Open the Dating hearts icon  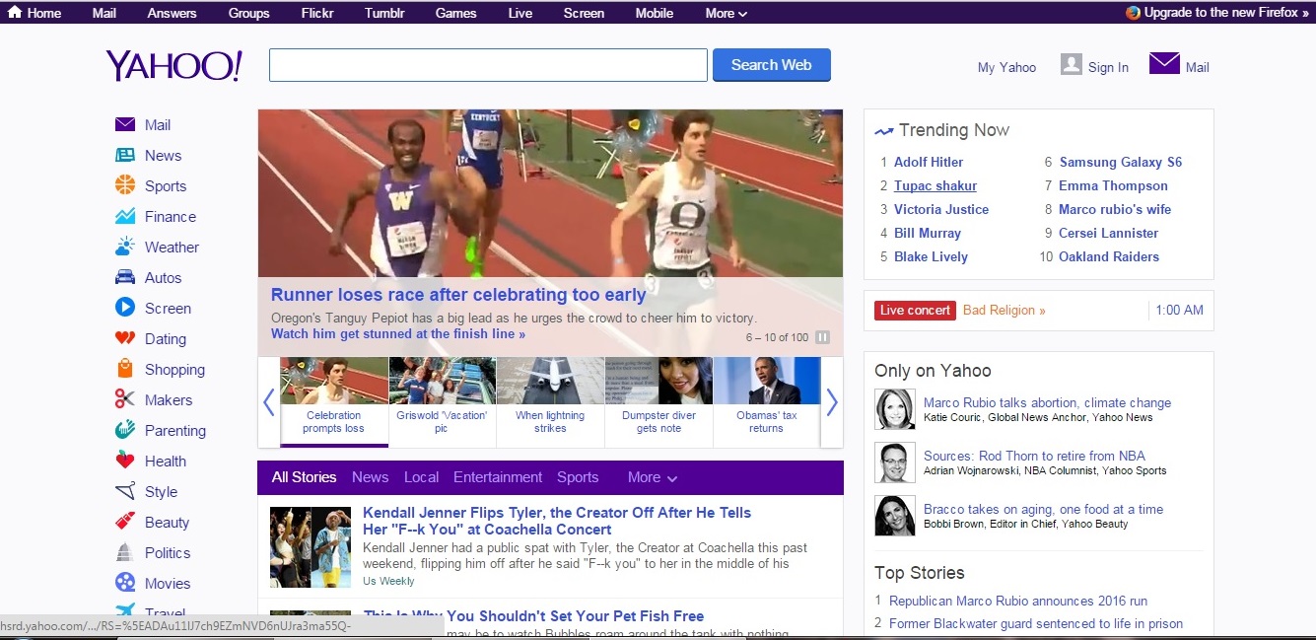pyautogui.click(x=125, y=338)
